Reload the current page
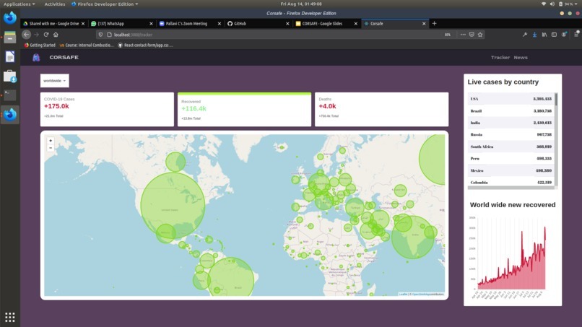 46,35
